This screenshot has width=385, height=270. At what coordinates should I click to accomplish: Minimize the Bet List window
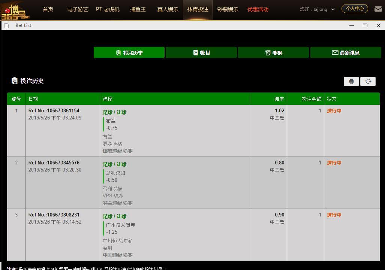[352, 25]
